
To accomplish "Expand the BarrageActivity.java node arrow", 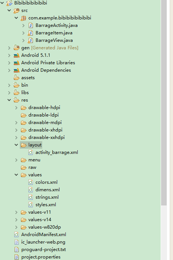I will 24,25.
